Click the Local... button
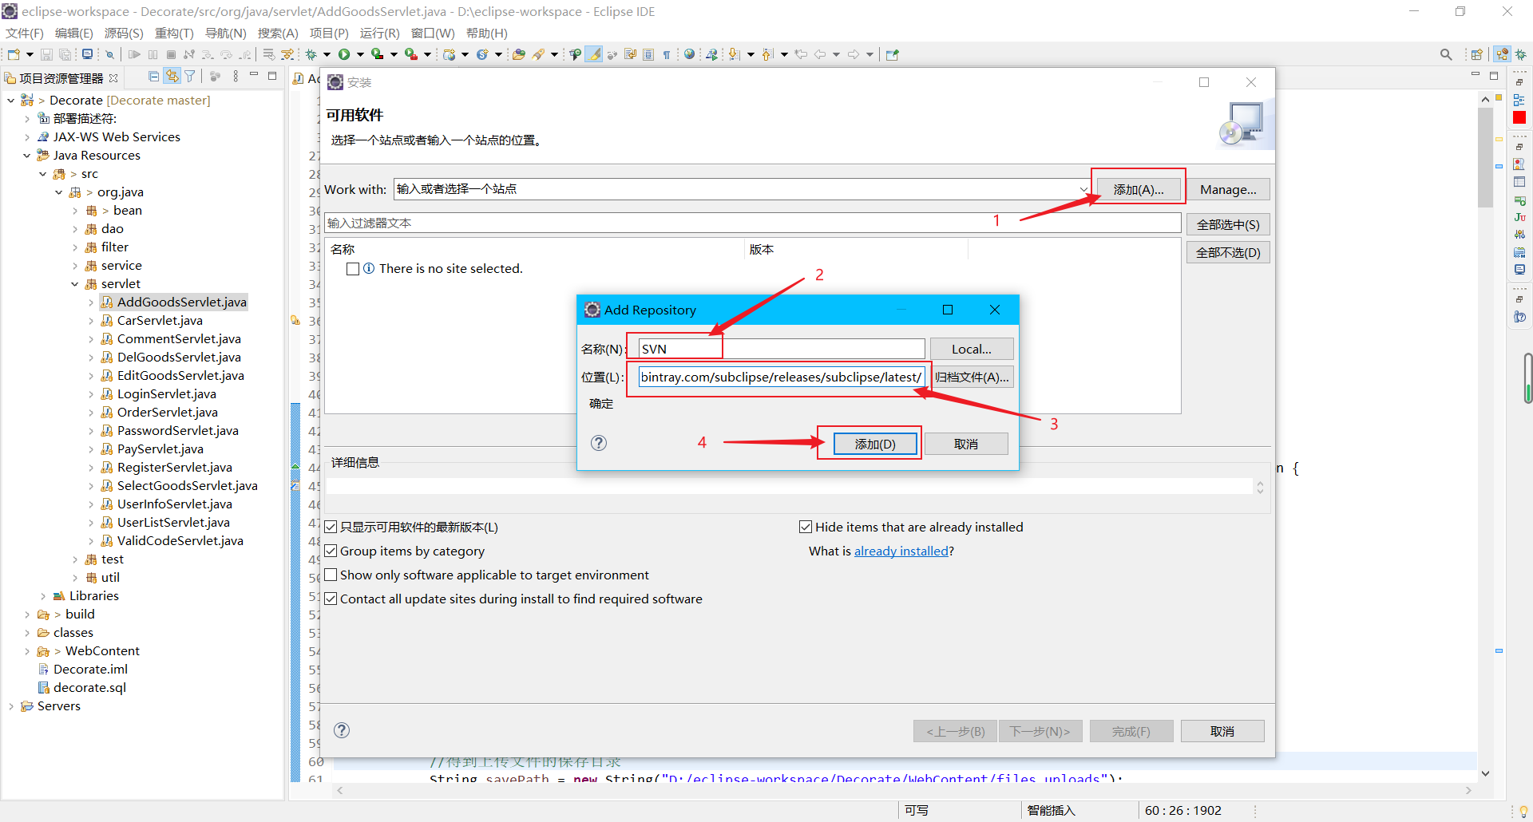Image resolution: width=1533 pixels, height=822 pixels. [971, 349]
